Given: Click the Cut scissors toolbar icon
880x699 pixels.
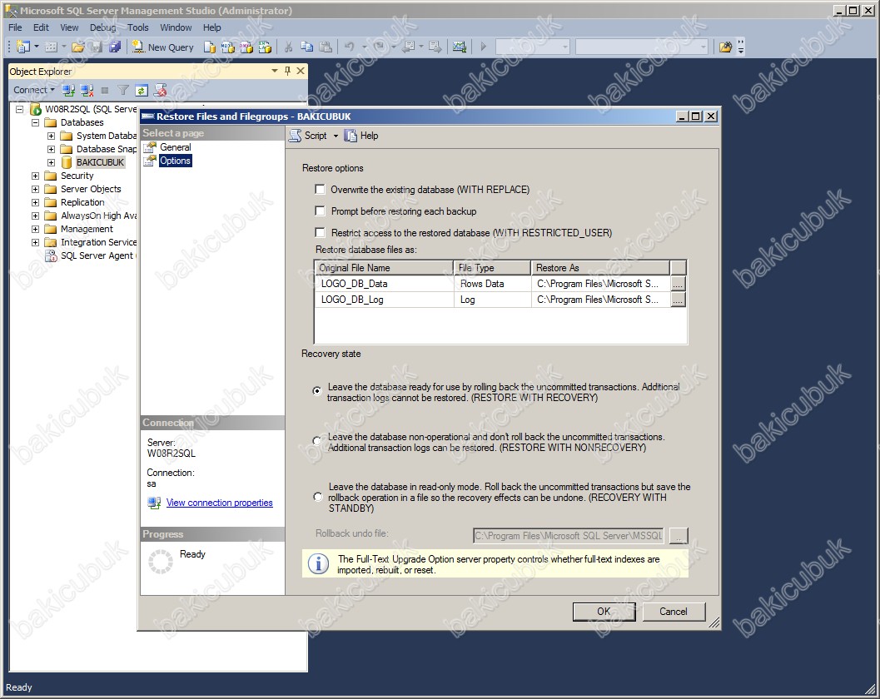Looking at the screenshot, I should pyautogui.click(x=288, y=47).
